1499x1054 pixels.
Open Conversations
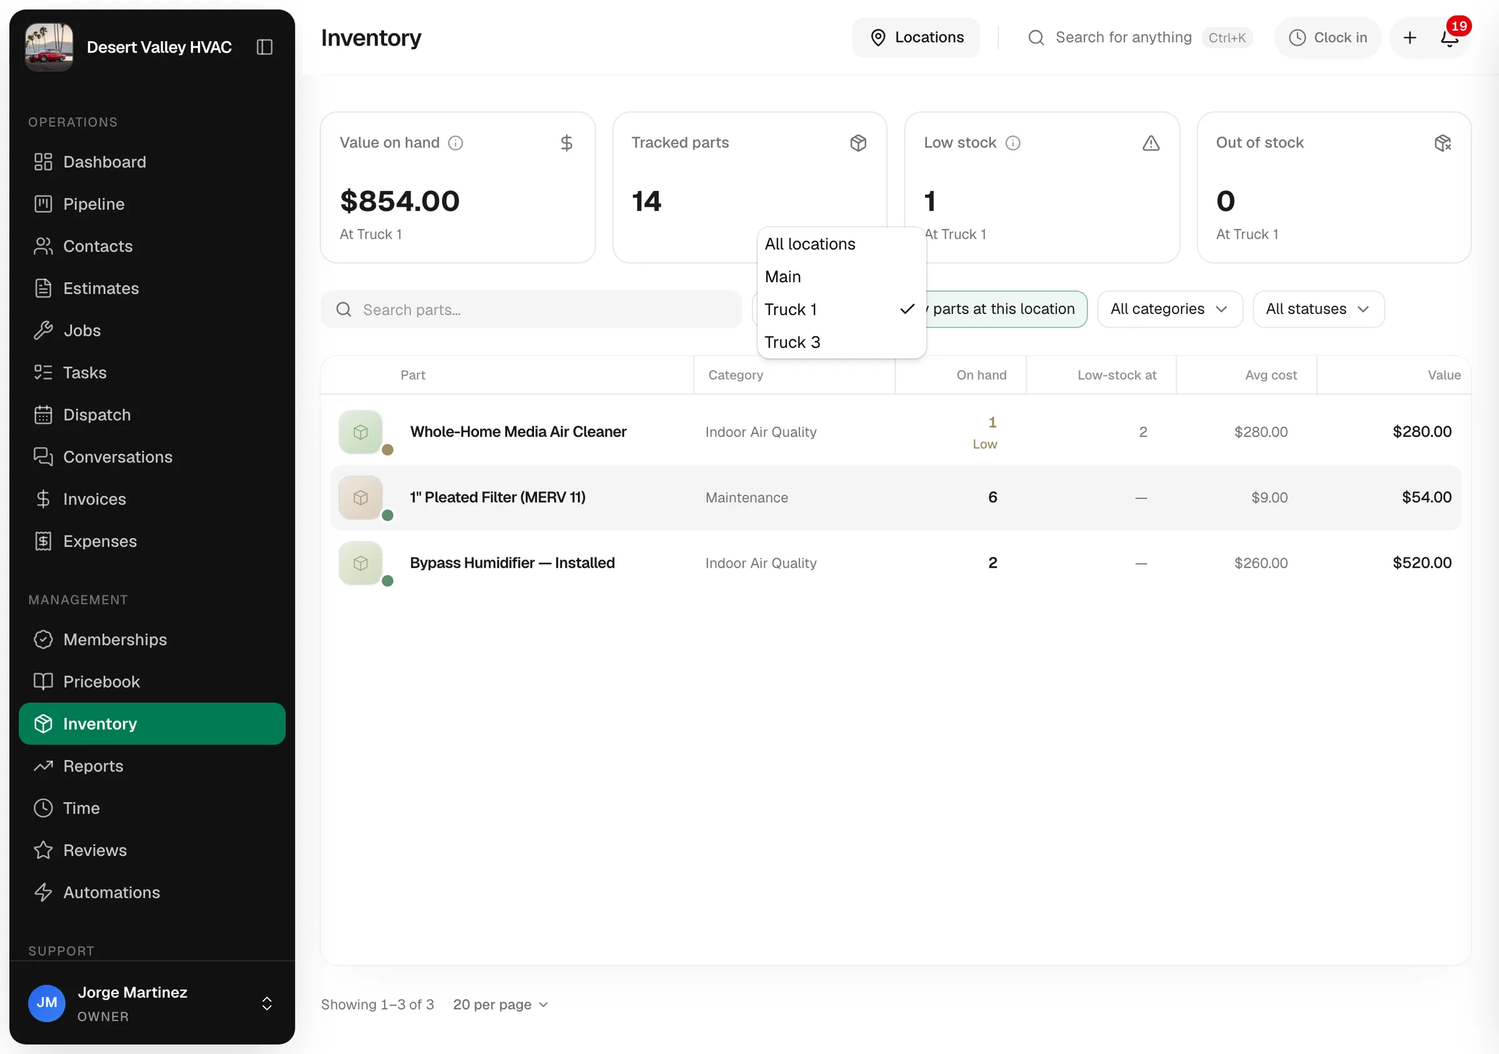[x=152, y=457]
